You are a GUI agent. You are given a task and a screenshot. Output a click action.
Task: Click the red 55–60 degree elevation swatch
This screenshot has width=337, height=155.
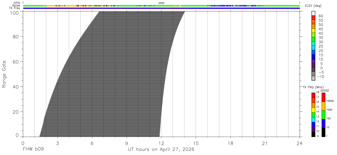coord(313,17)
